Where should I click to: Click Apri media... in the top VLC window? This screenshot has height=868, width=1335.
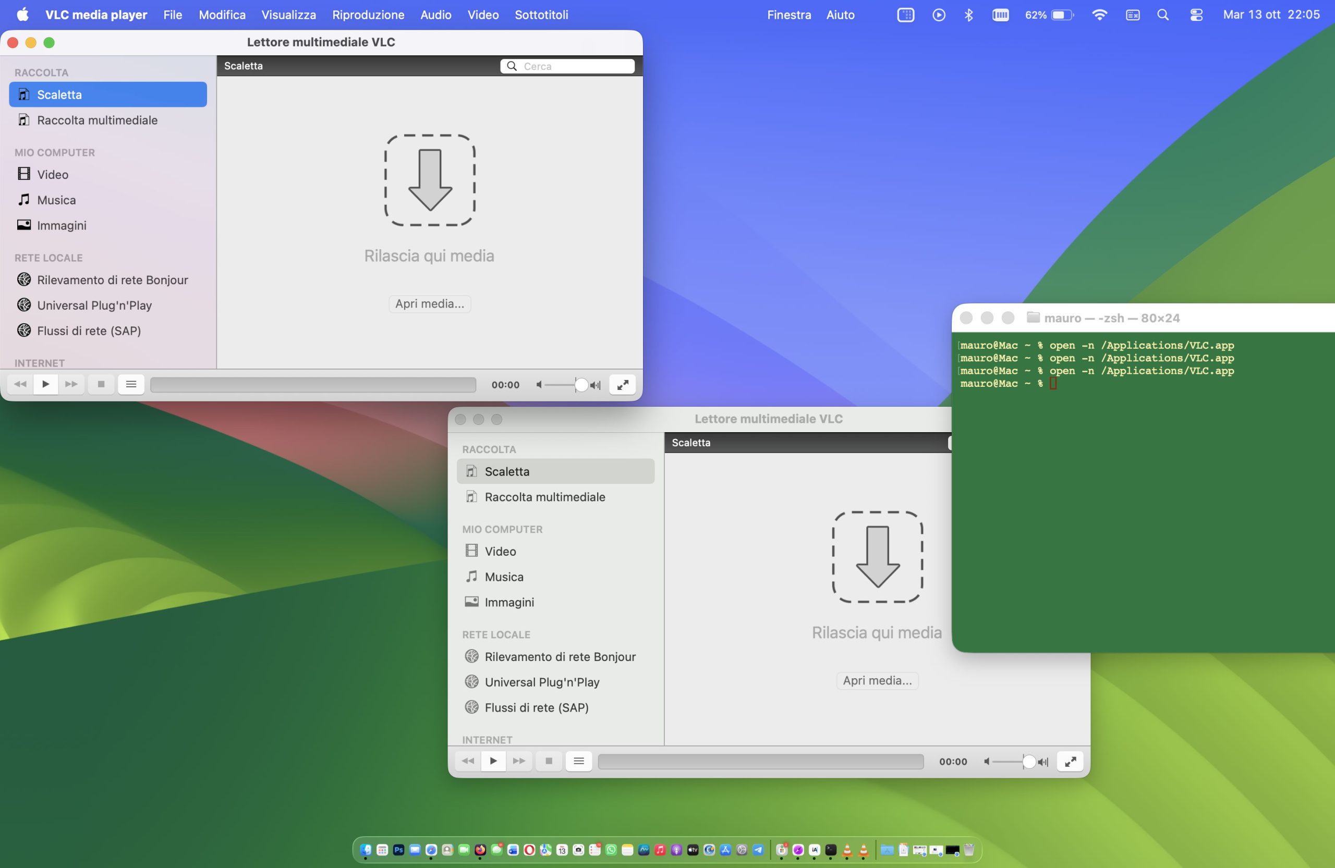coord(430,304)
